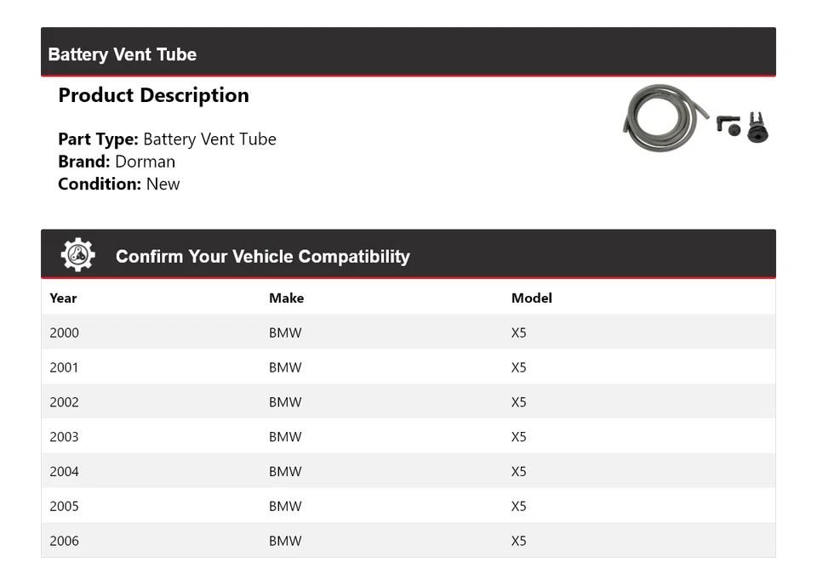Select the 2005 year row cell
The height and width of the screenshot is (585, 817).
(x=64, y=506)
